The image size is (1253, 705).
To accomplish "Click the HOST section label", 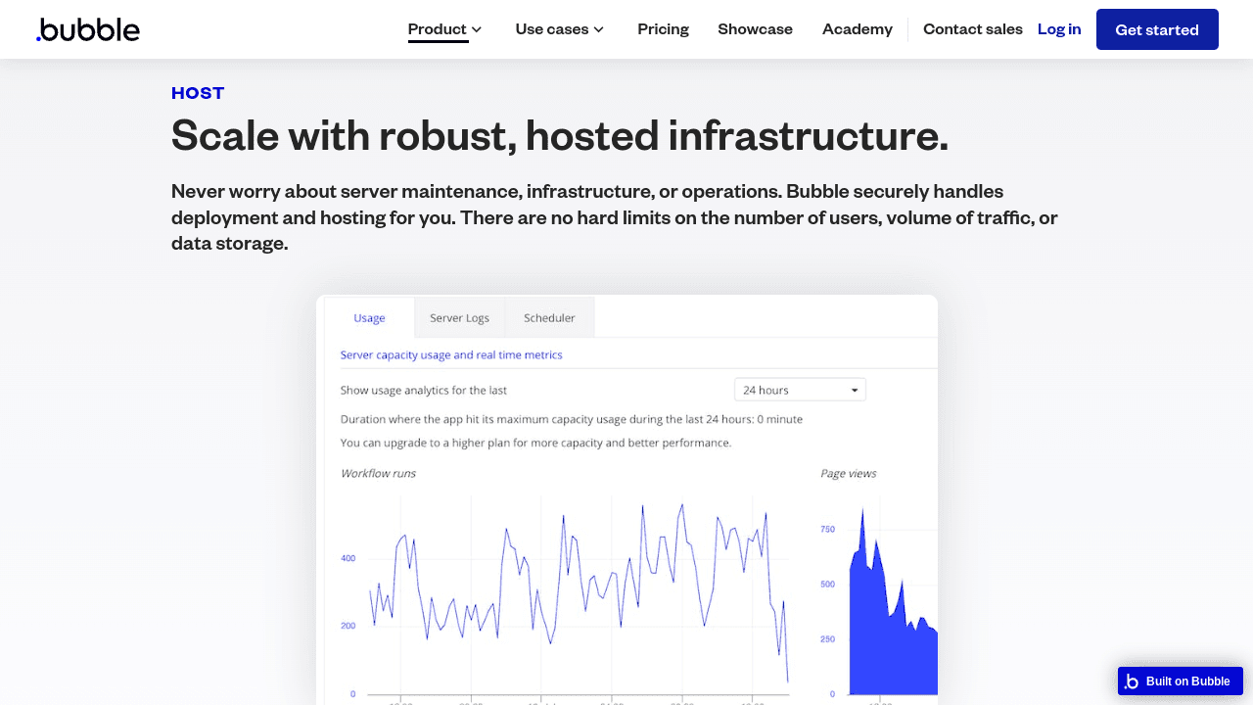I will click(x=198, y=93).
